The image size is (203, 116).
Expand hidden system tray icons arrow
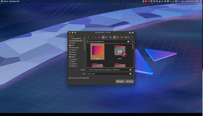(x=179, y=1)
